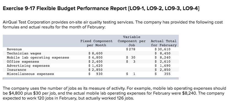Click the $30,610 actual revenue value
This screenshot has height=105, width=228.
click(163, 49)
